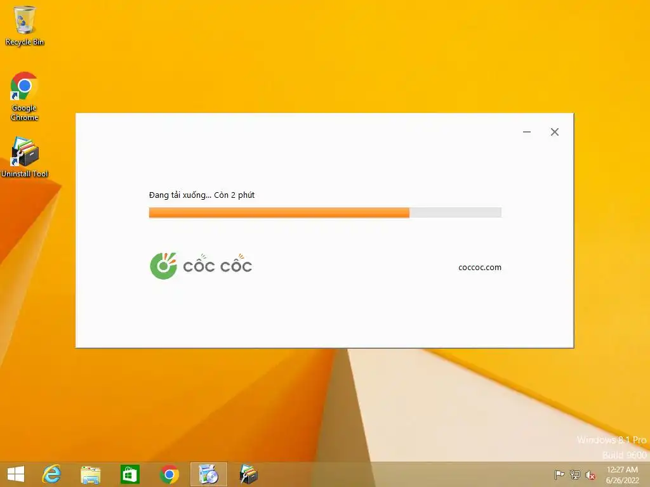Click the Cốc Cốc logo in the installer
Viewport: 650px width, 487px height.
tap(201, 266)
